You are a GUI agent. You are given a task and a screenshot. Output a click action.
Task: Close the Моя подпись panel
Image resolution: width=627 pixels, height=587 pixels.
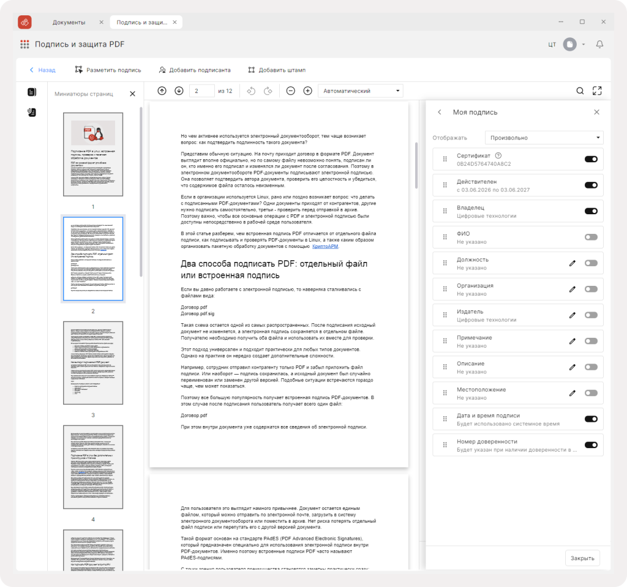(x=596, y=112)
